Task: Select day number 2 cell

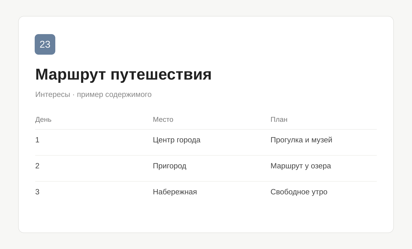Action: tap(37, 166)
